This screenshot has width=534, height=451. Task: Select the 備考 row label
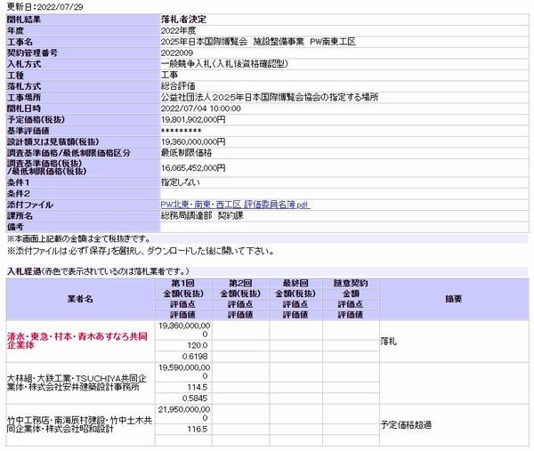pyautogui.click(x=15, y=227)
